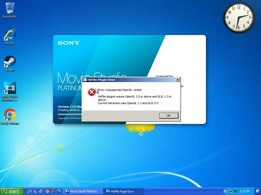Click the HitFilm dialog title bar icon
The height and width of the screenshot is (195, 261).
coord(85,80)
